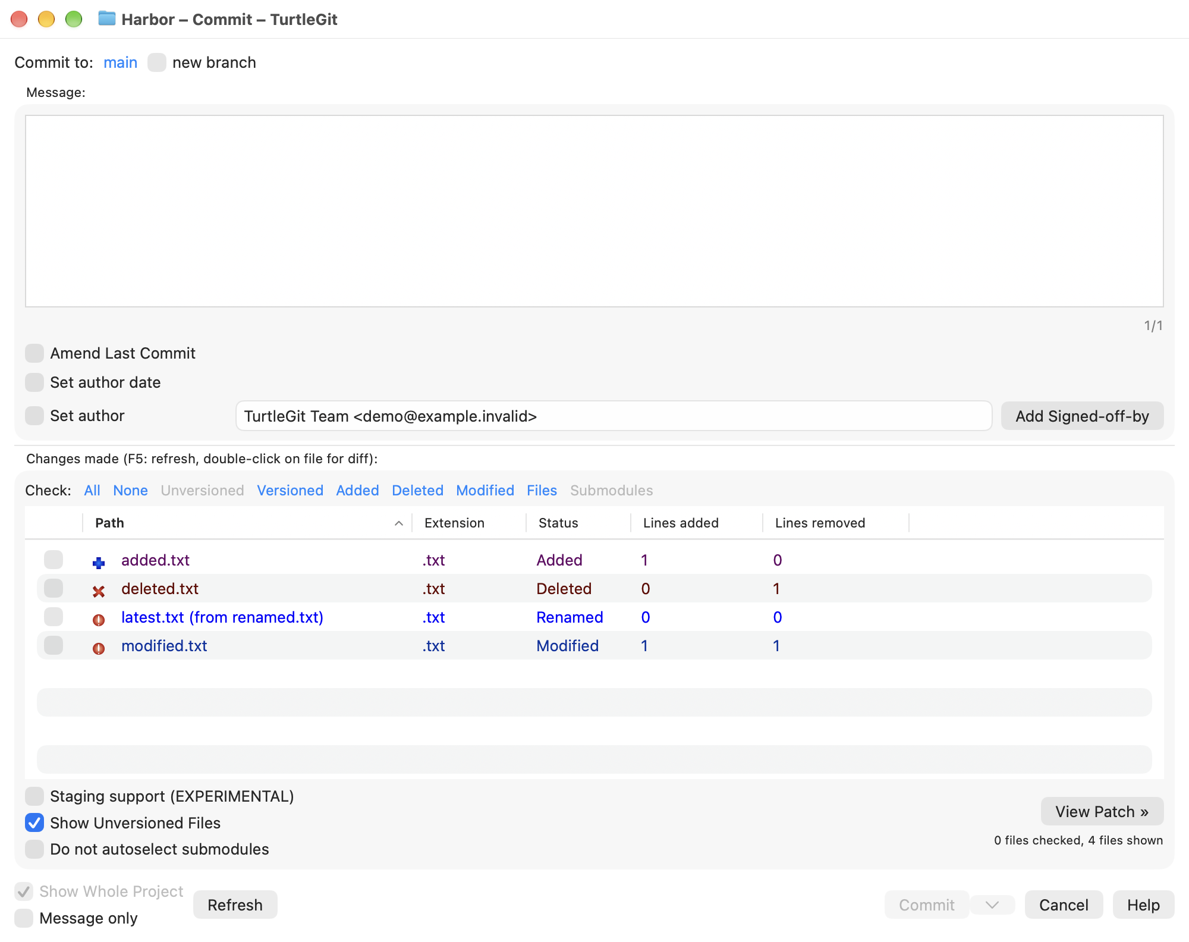
Task: Check Added files link
Action: (357, 491)
